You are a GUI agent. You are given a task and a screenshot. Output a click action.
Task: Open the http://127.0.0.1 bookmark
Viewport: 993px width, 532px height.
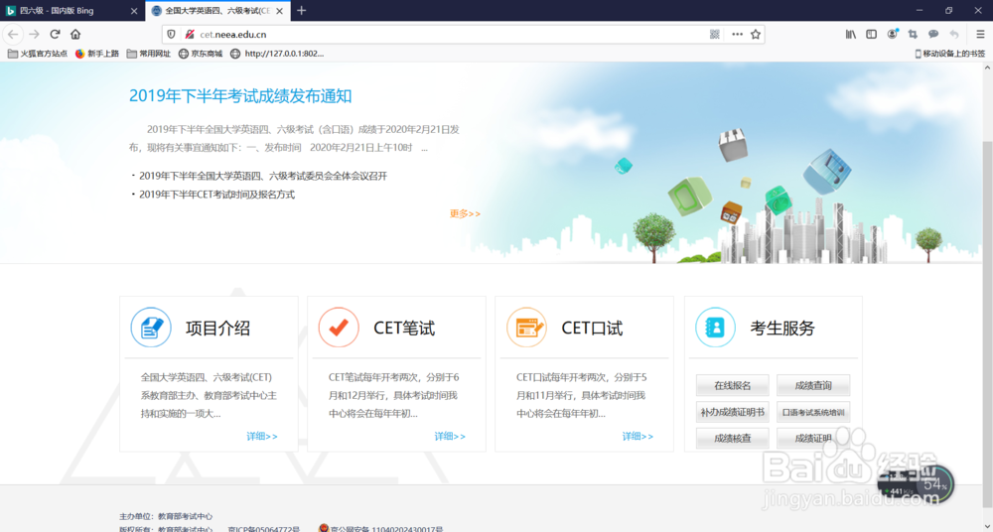click(277, 54)
